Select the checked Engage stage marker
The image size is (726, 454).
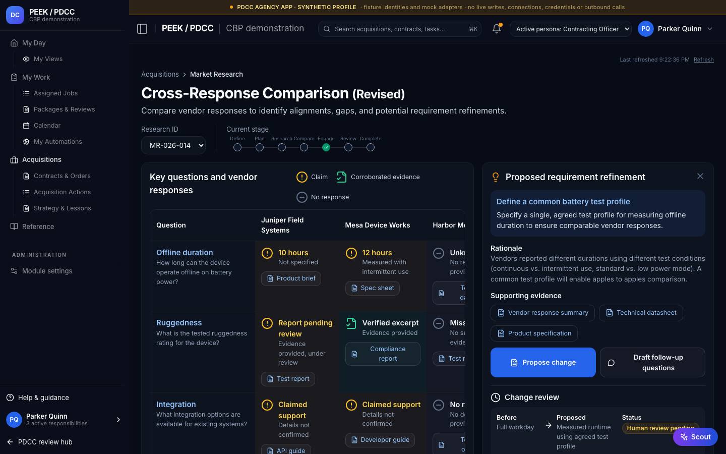point(326,147)
